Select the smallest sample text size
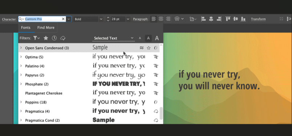The image size is (292, 136). [140, 38]
